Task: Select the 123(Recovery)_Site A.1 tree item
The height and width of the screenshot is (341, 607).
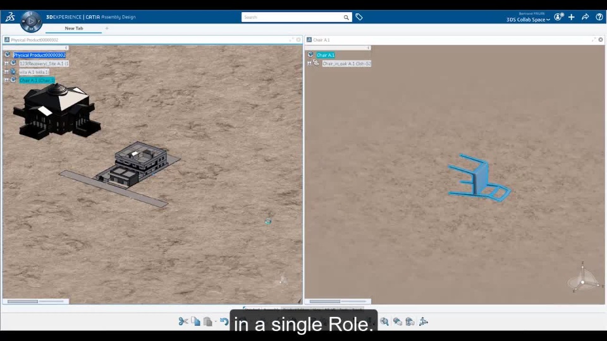Action: coord(44,63)
